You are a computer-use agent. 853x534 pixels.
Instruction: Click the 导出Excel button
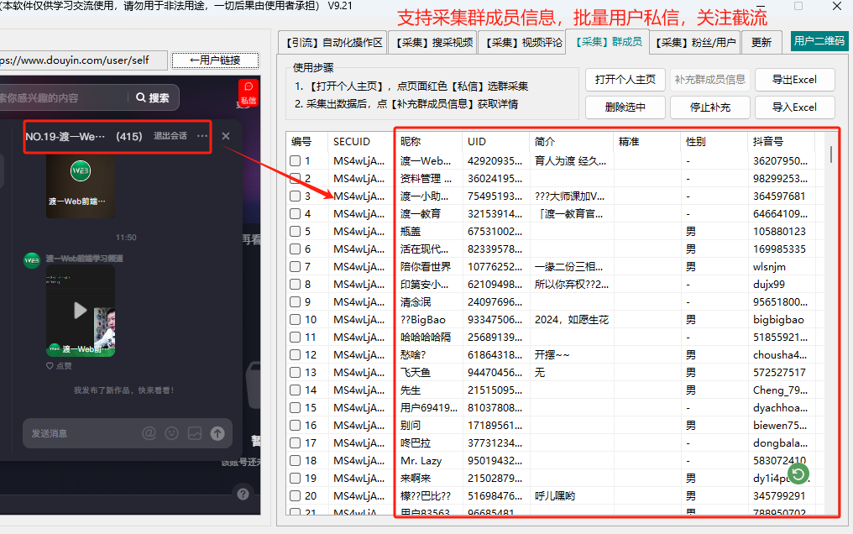coord(794,79)
